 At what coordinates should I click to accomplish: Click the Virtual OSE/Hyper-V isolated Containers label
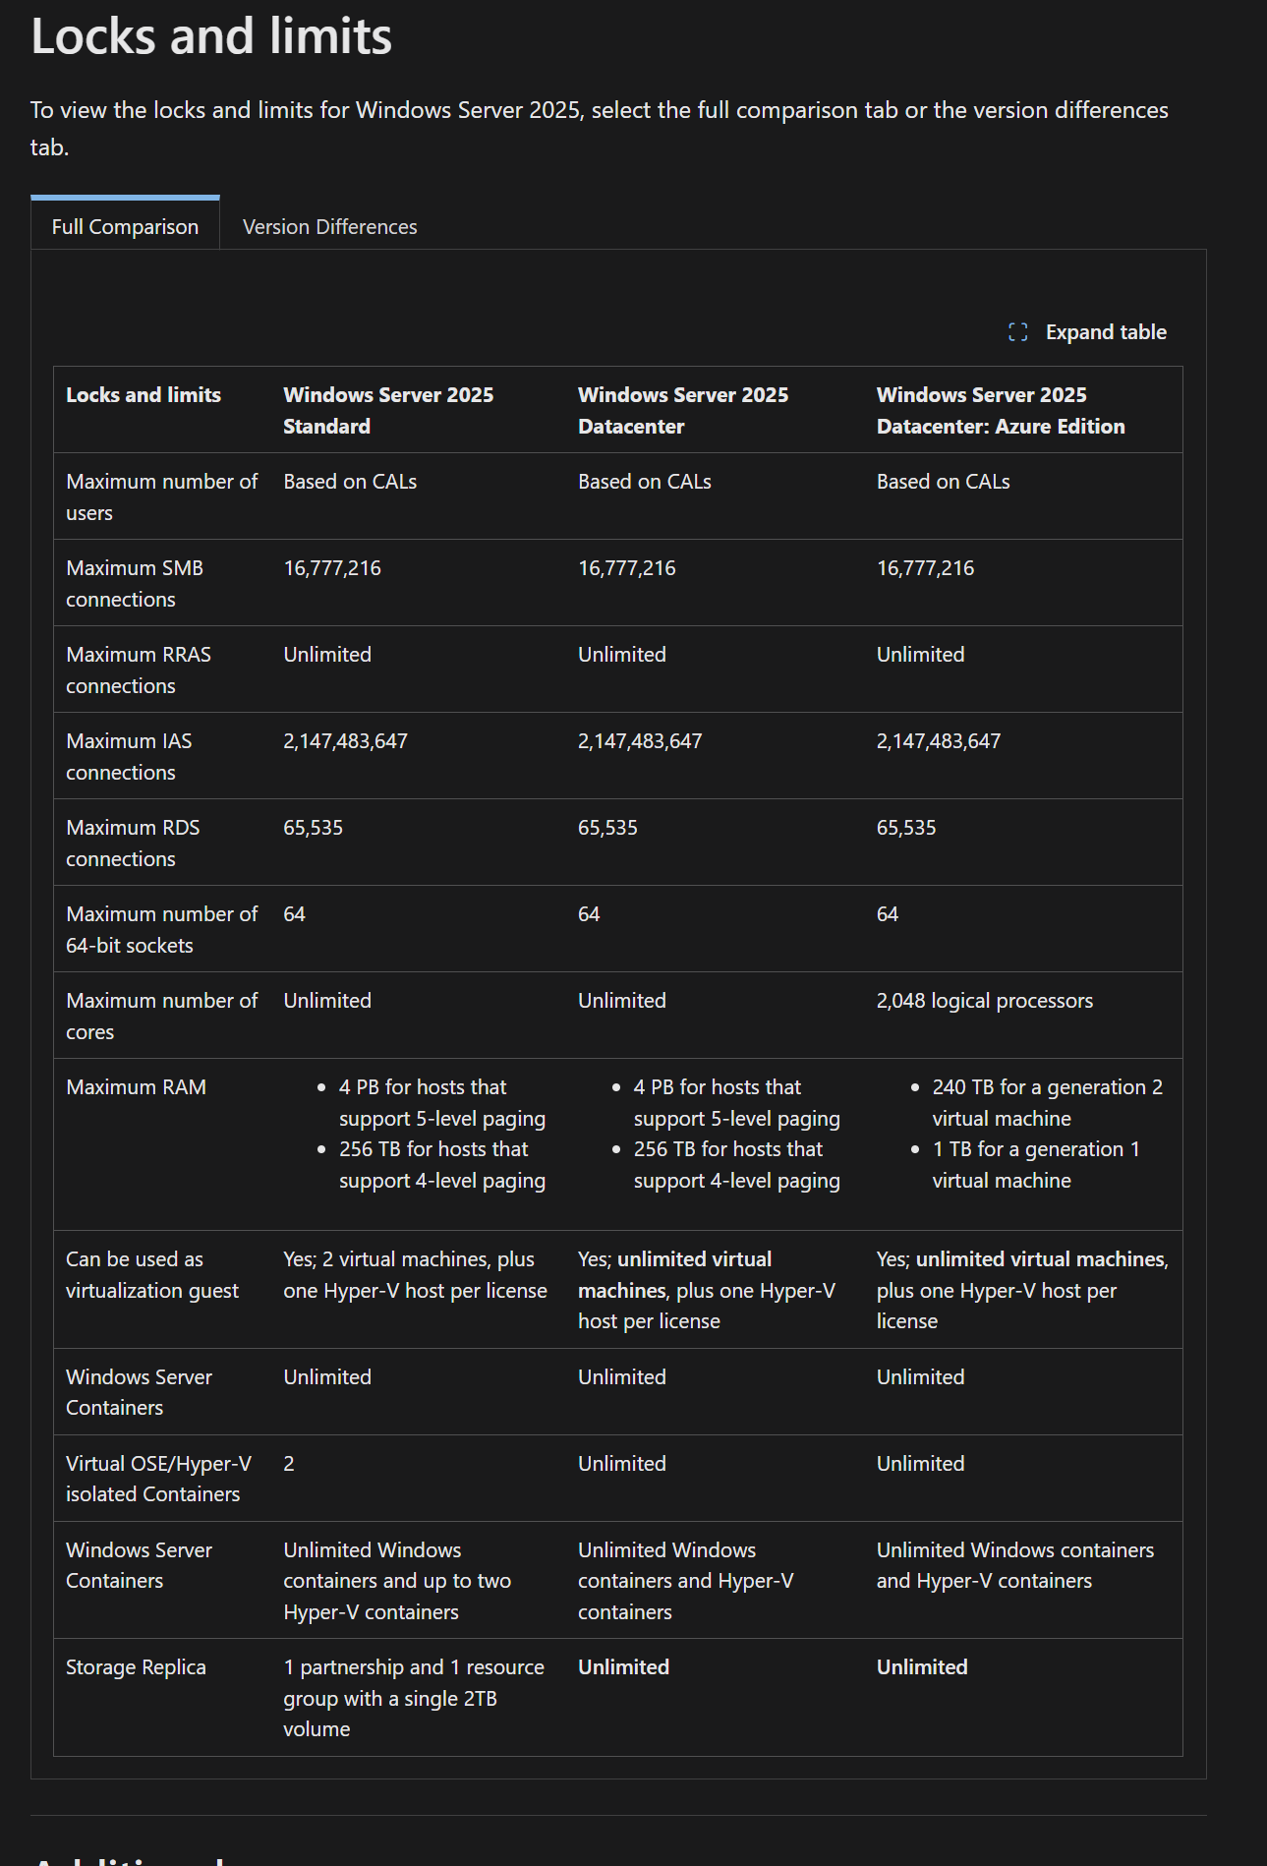(158, 1479)
